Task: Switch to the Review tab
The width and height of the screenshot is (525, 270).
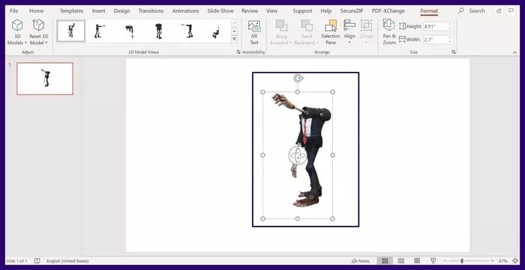Action: pos(250,10)
